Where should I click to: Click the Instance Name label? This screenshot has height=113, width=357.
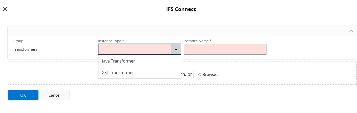[196, 41]
